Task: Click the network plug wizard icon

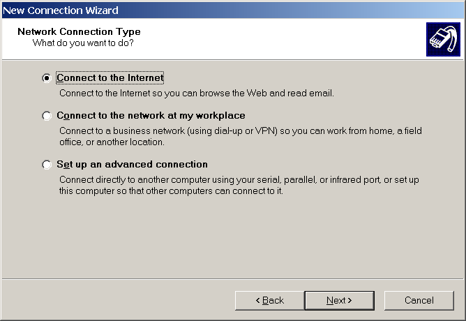Action: pos(443,40)
